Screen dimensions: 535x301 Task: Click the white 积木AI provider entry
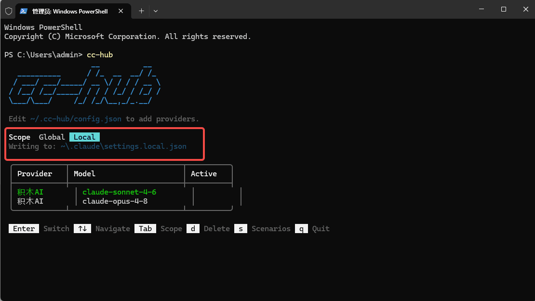(x=30, y=201)
